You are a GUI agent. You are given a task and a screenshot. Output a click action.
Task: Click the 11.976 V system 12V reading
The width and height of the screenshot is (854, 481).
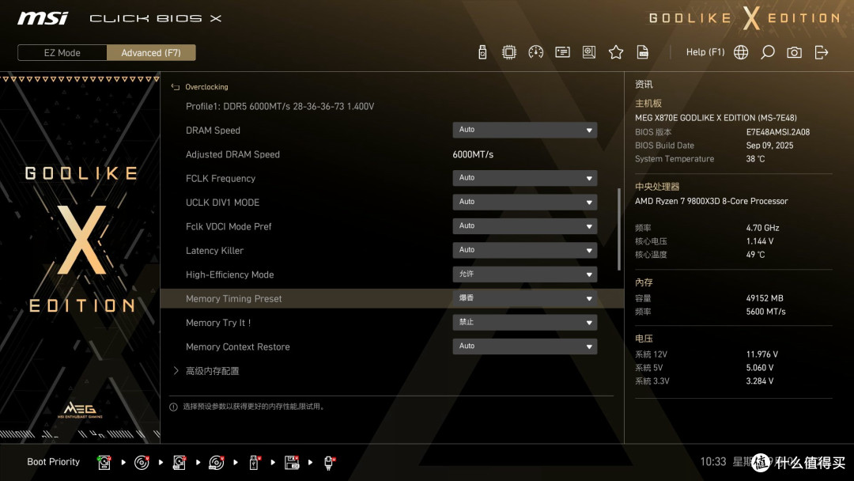click(762, 354)
